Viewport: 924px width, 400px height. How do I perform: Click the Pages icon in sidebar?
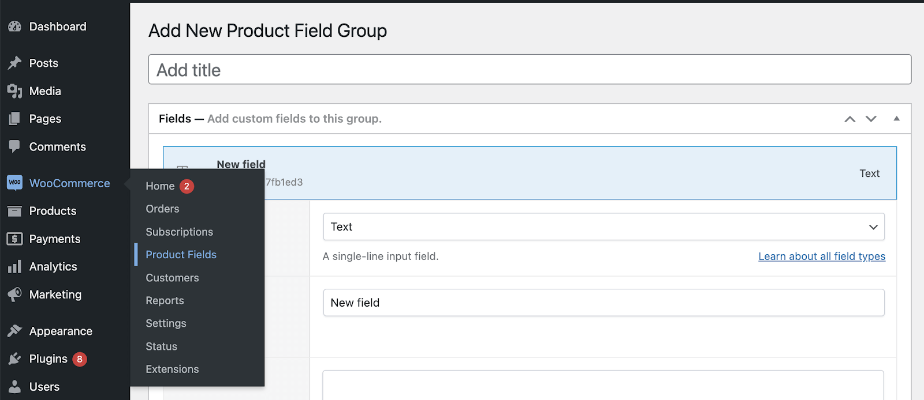tap(14, 119)
